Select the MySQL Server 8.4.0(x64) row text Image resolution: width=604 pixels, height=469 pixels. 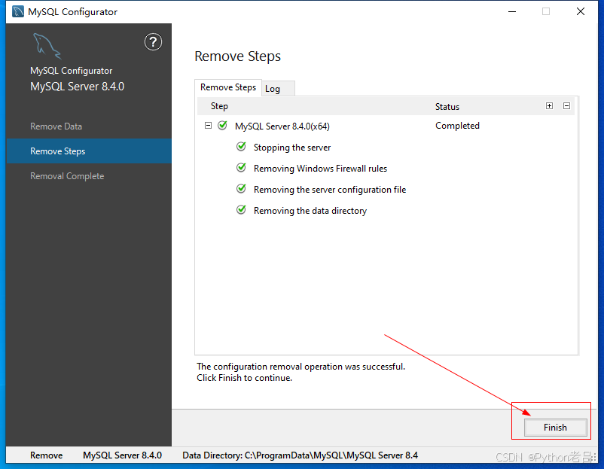(282, 126)
